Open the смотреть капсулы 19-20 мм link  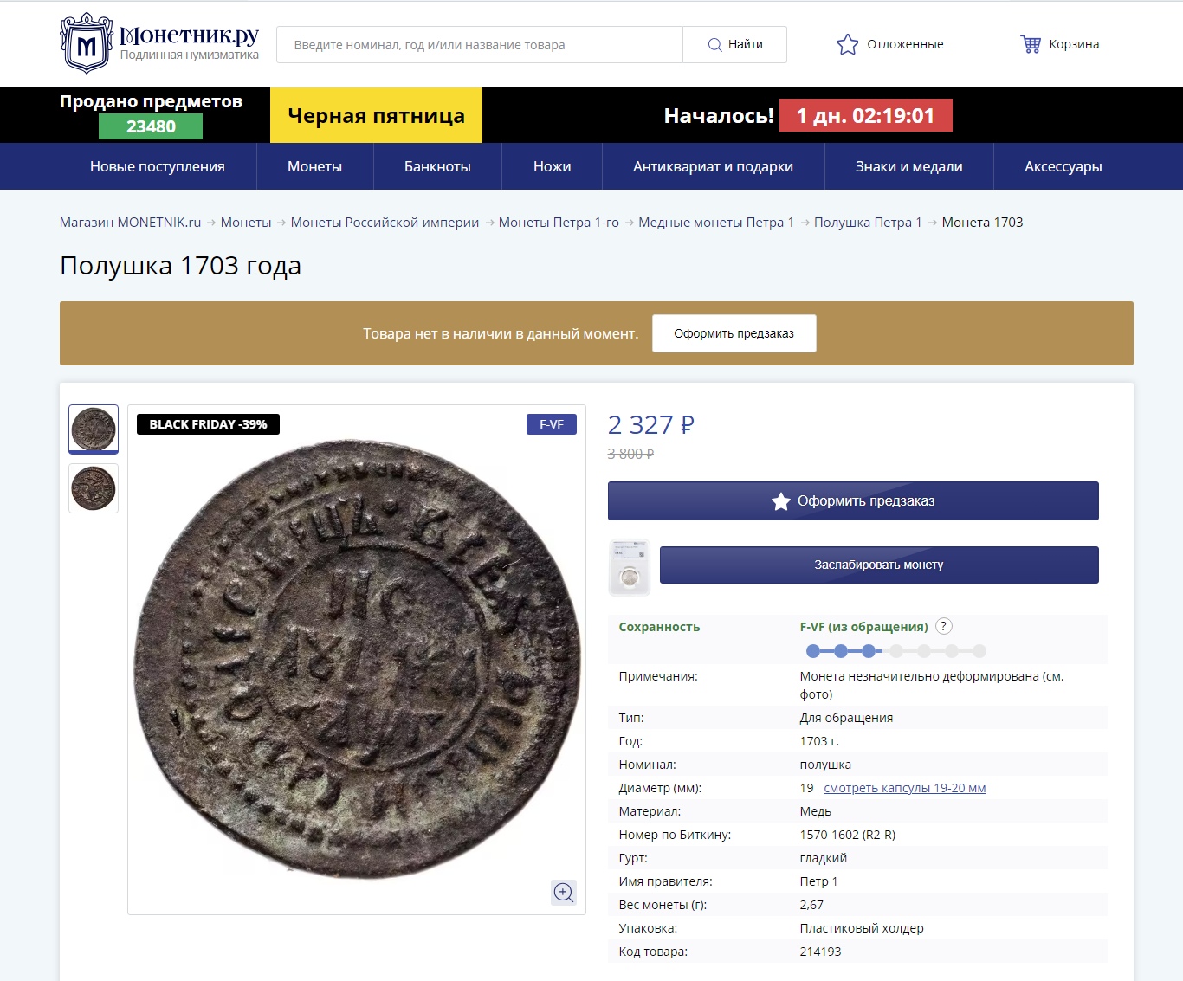[x=904, y=788]
